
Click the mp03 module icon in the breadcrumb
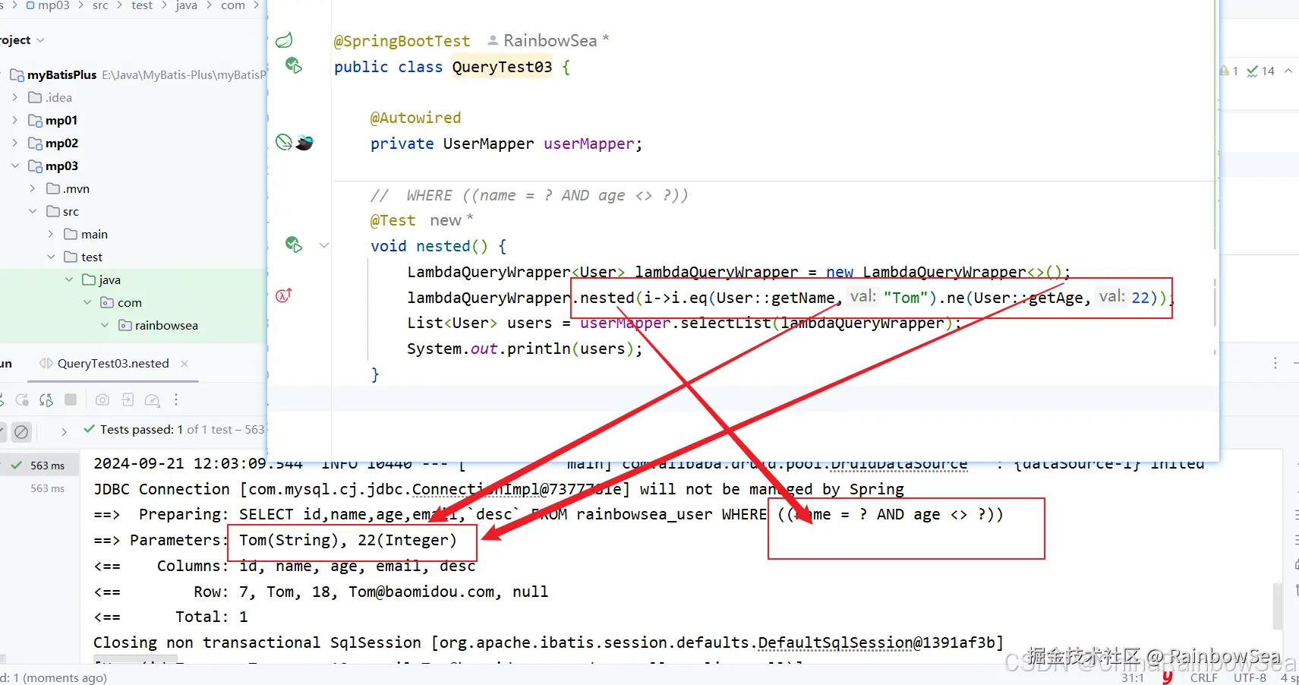(30, 5)
